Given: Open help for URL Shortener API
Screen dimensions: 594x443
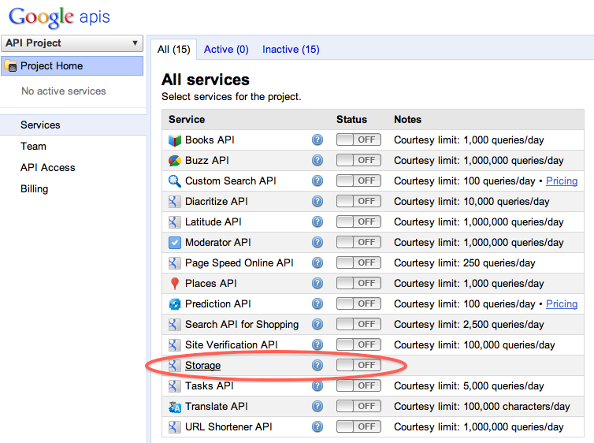Looking at the screenshot, I should point(317,426).
